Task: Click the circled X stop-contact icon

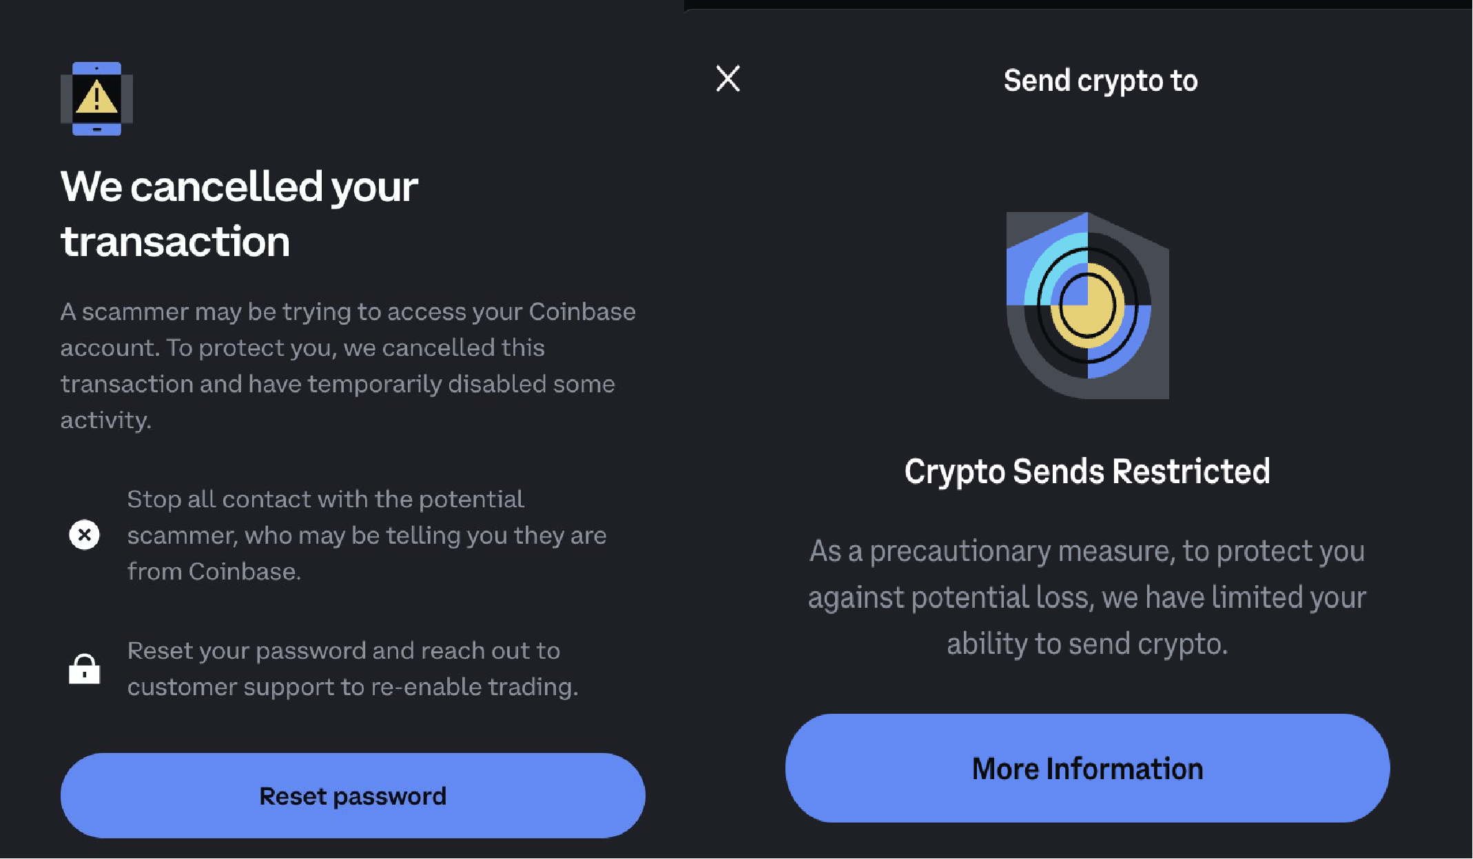Action: pyautogui.click(x=84, y=535)
